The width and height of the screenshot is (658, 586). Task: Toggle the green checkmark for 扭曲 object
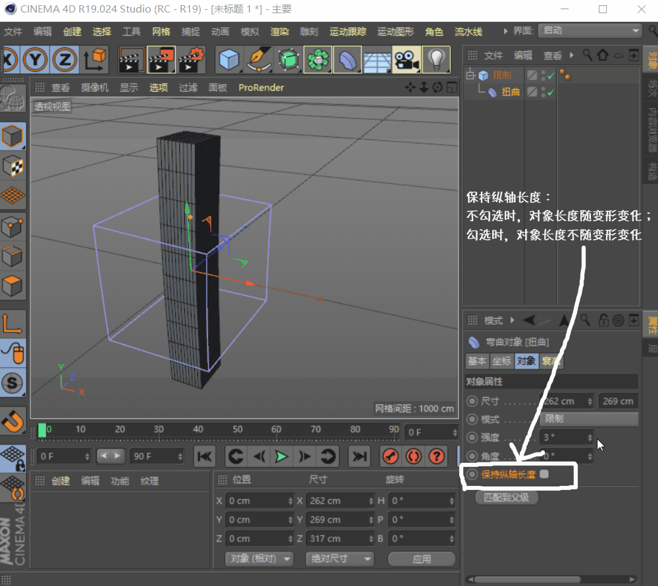pyautogui.click(x=551, y=93)
